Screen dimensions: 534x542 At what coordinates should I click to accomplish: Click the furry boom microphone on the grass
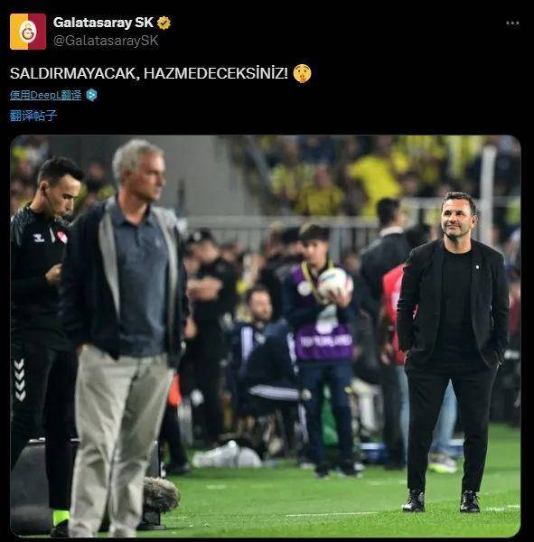click(160, 494)
